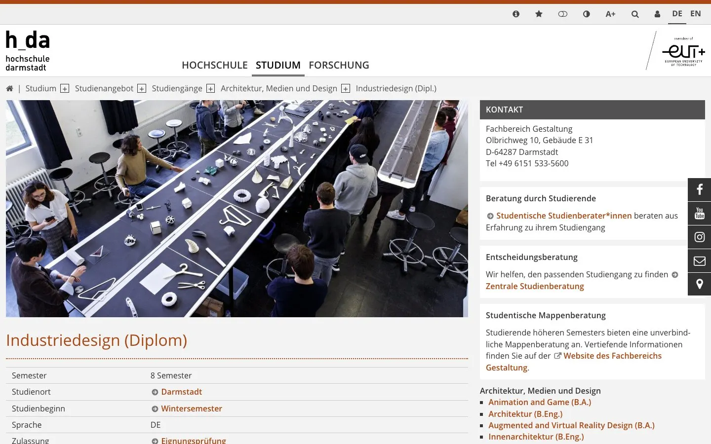Screen dimensions: 711x444
Task: Click the Studiengänge breadcrumb link
Action: coord(177,88)
